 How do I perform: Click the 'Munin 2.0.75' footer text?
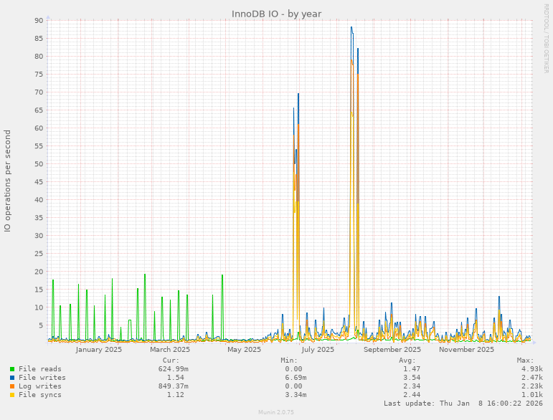276,412
